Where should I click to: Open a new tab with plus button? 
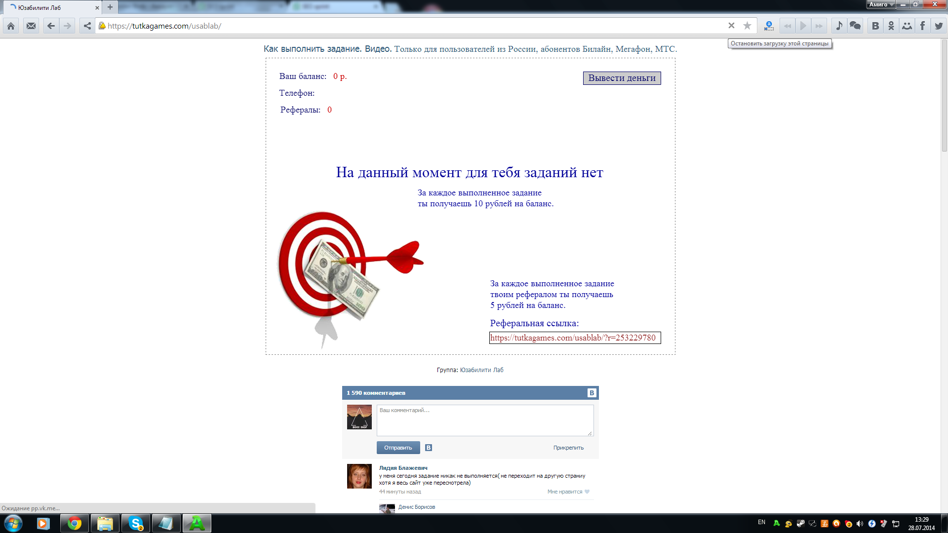[x=110, y=7]
